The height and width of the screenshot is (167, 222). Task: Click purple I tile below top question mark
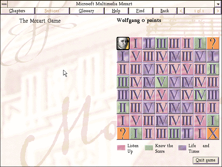(x=213, y=56)
